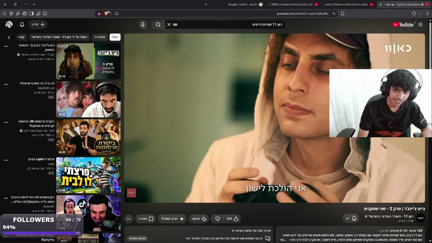Viewport: 432px width, 243px height.
Task: Expand the tab search dropdown arrow
Action: point(34,4)
